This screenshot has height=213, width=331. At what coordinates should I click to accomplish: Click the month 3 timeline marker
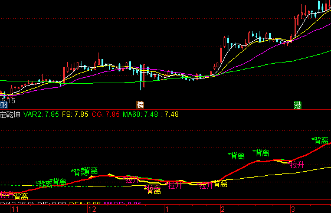point(293,209)
